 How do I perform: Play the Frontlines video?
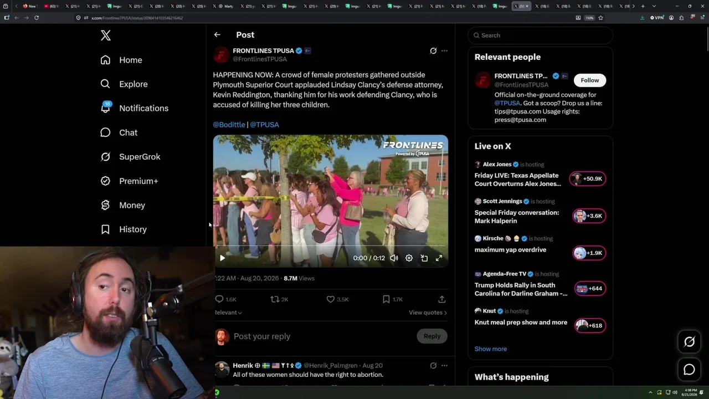point(222,258)
